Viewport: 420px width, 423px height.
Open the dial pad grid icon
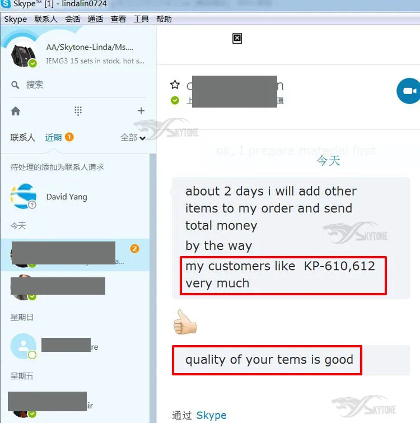tap(78, 111)
